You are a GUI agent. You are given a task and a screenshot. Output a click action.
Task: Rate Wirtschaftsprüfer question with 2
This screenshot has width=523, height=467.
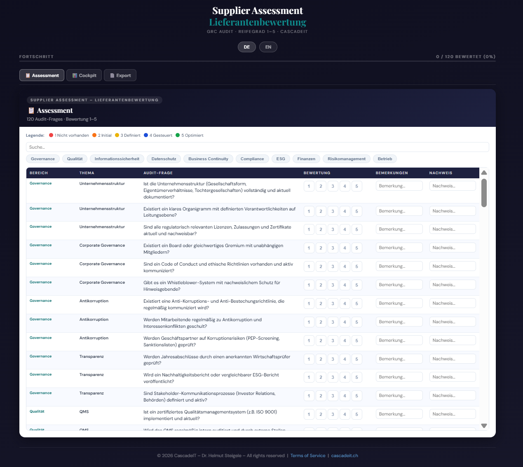tap(321, 359)
